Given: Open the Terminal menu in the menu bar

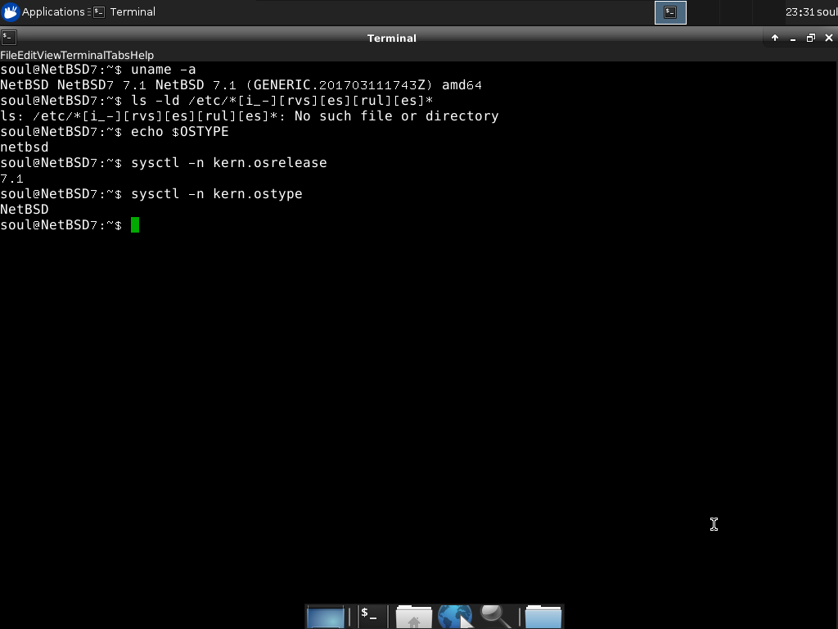Looking at the screenshot, I should [83, 55].
